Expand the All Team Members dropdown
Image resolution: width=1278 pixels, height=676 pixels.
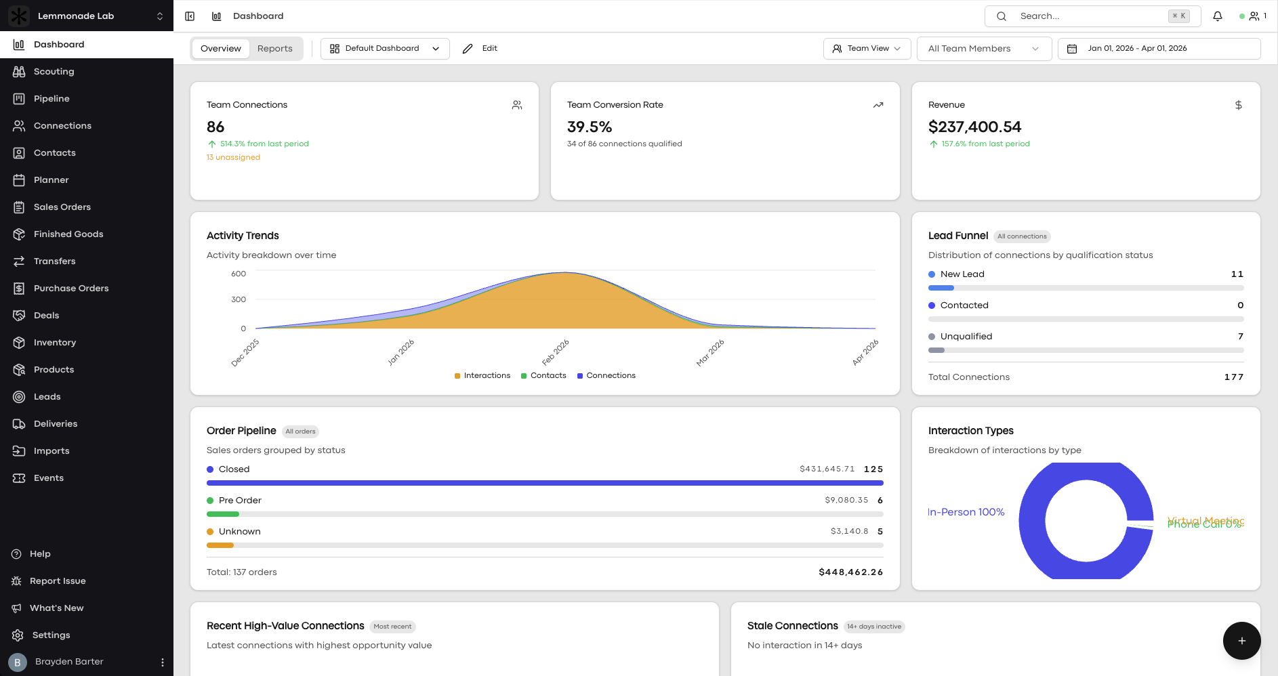(983, 49)
